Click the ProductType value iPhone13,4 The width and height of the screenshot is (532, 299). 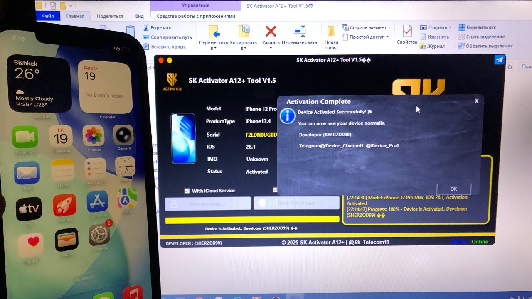point(258,121)
